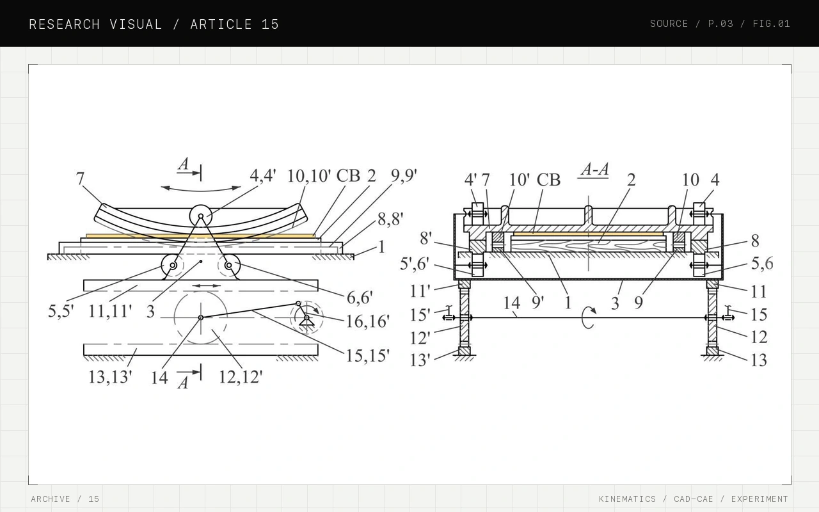Click the lone "13" callout label
This screenshot has height=512, width=819.
click(759, 360)
